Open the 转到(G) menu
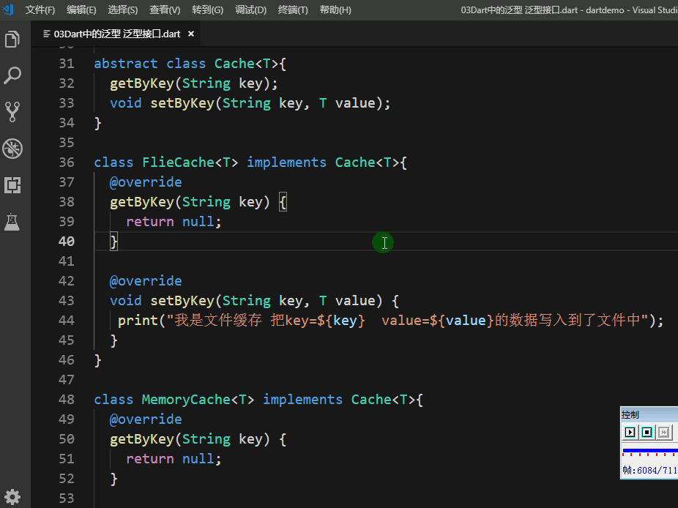This screenshot has height=508, width=678. tap(207, 10)
